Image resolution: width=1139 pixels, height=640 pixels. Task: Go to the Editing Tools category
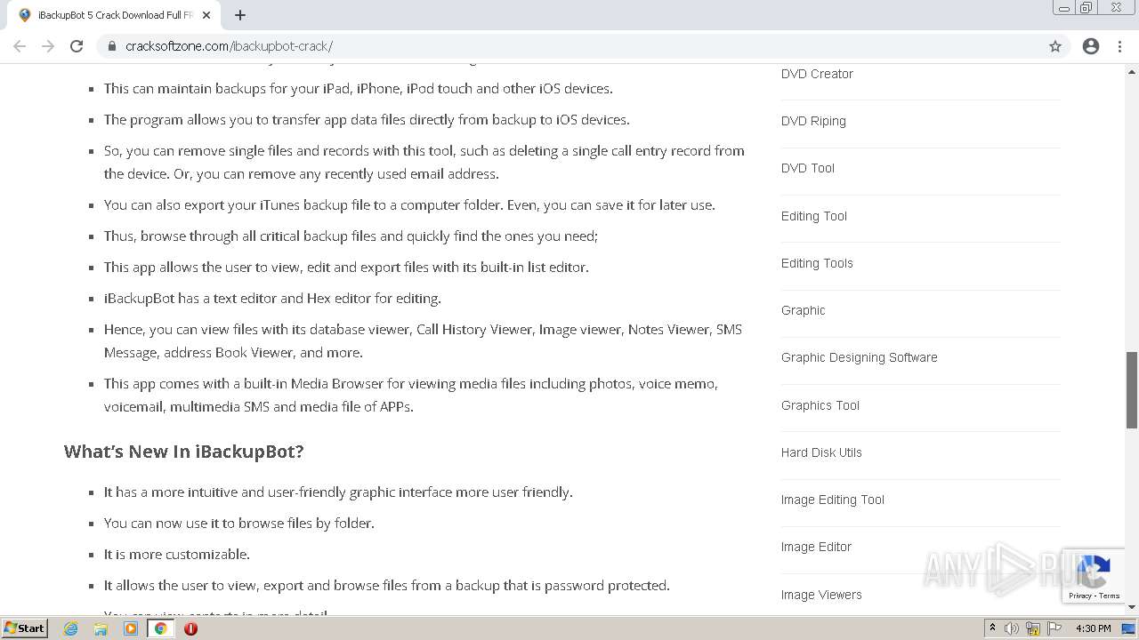tap(817, 263)
